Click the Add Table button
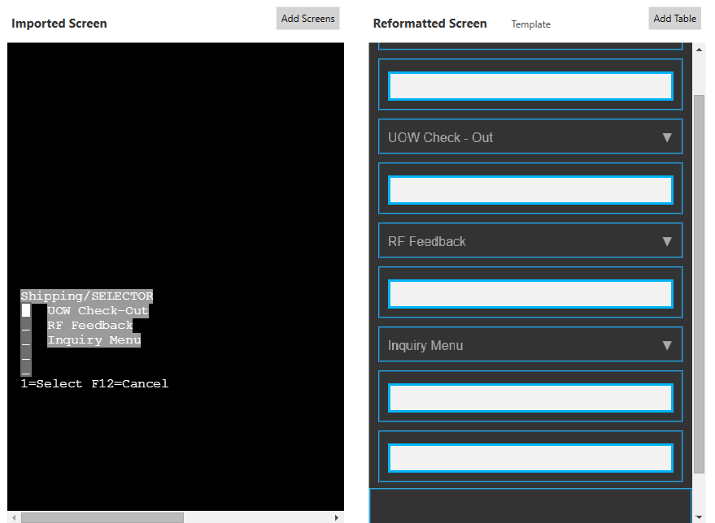The width and height of the screenshot is (715, 523). (674, 19)
